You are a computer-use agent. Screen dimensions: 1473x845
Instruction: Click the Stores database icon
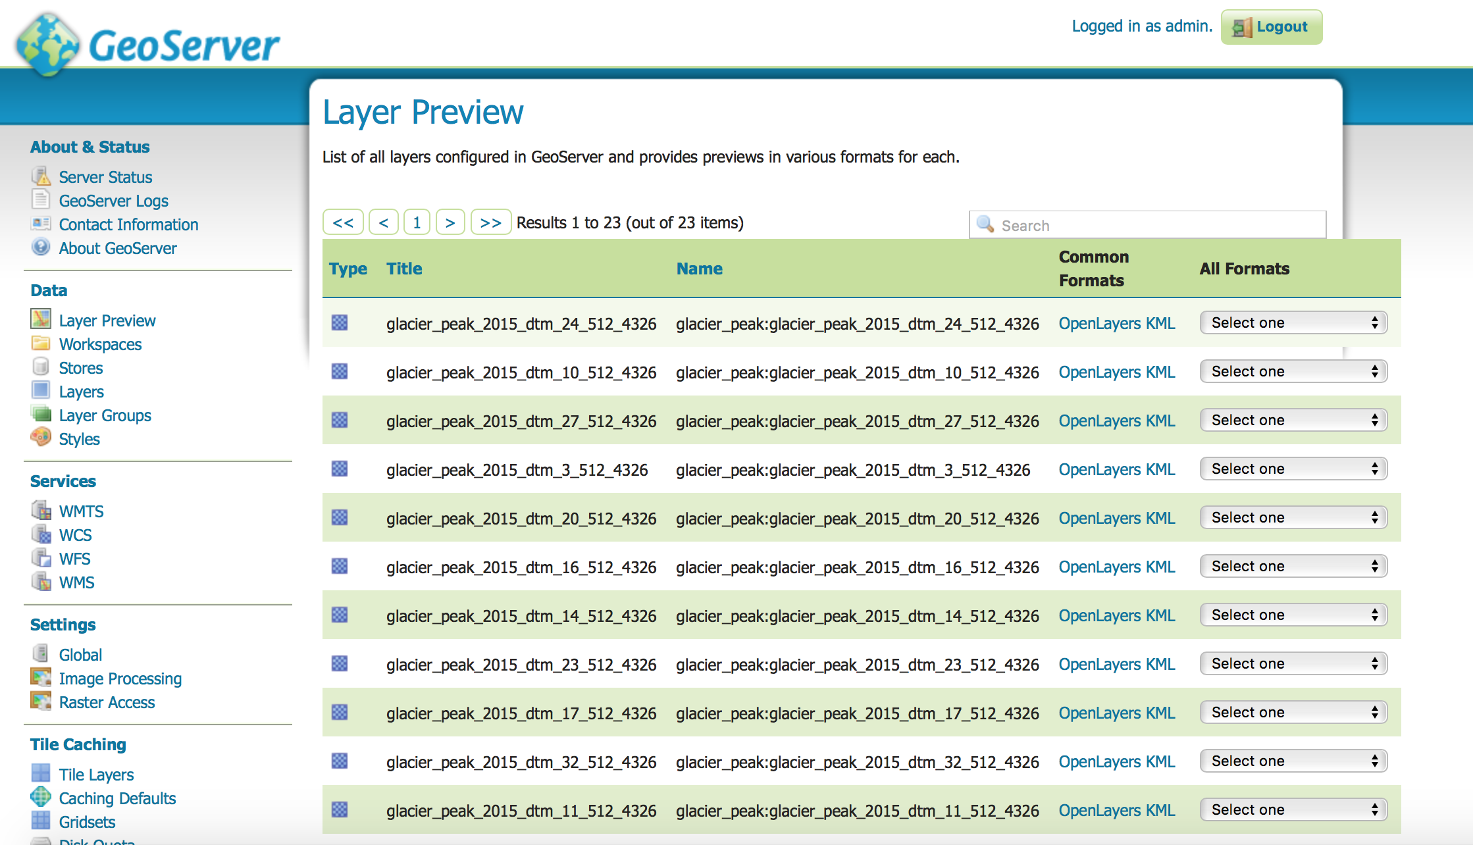tap(41, 366)
